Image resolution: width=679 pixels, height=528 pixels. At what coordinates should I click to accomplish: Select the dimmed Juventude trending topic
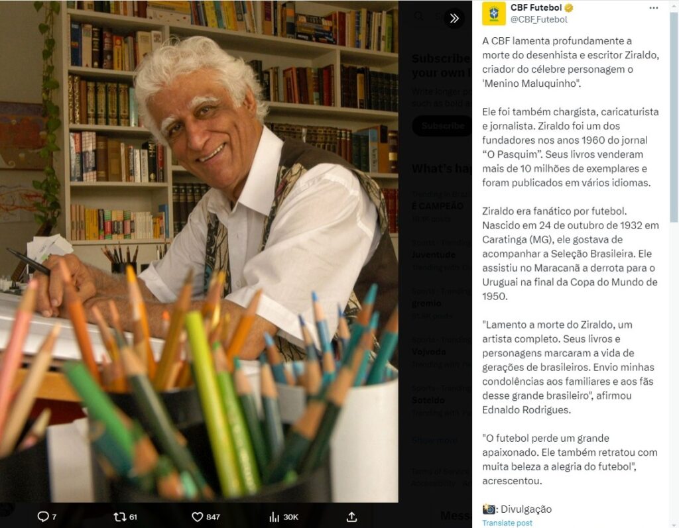[434, 255]
